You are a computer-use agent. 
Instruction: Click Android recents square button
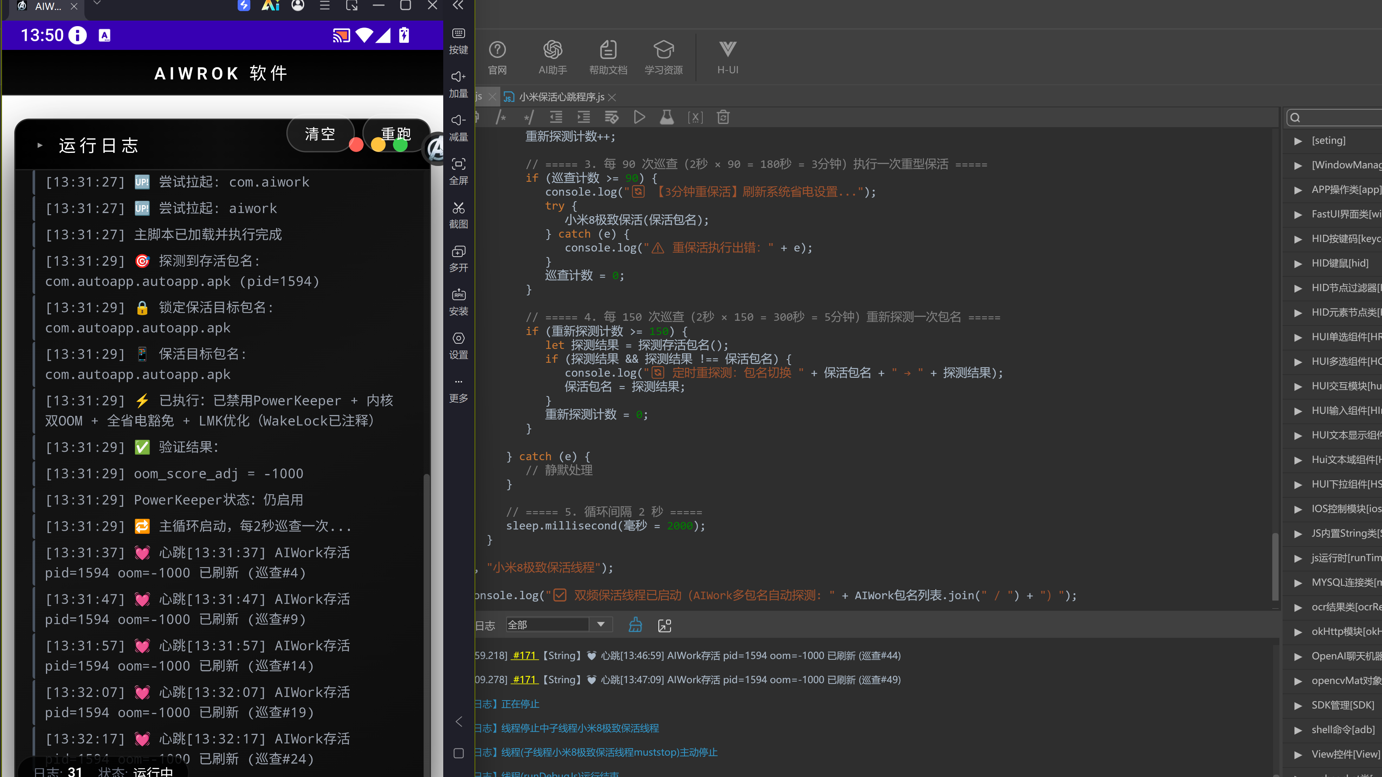coord(459,753)
